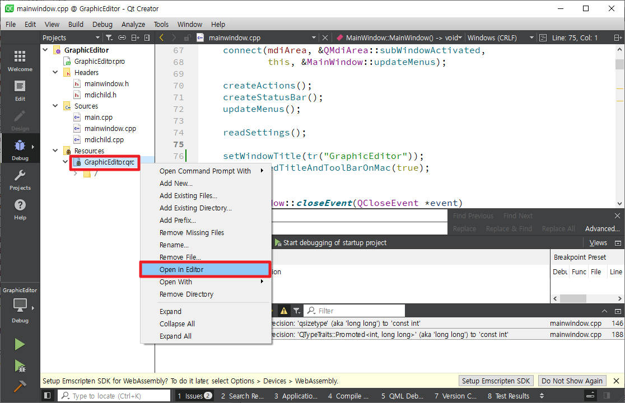Open the line ending Windows (CRLF) dropdown
Screen dimensions: 625x403
[x=501, y=38]
